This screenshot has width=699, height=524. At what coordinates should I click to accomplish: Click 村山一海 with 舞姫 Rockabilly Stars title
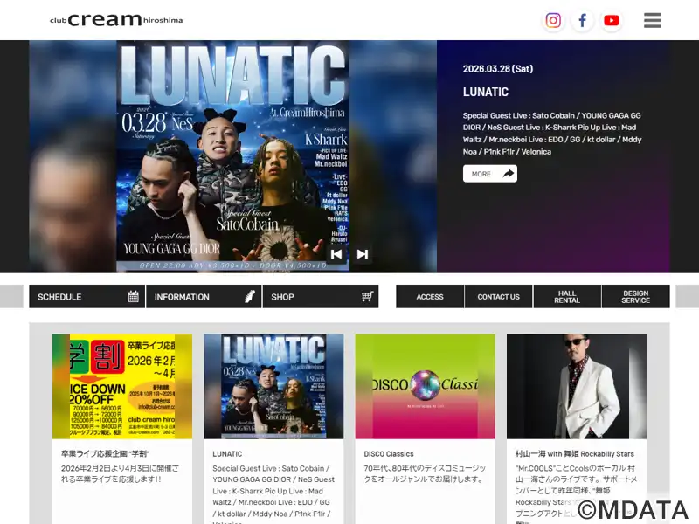click(x=575, y=454)
